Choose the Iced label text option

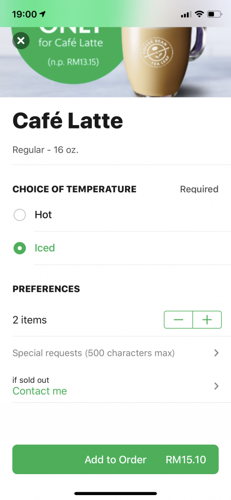(44, 248)
